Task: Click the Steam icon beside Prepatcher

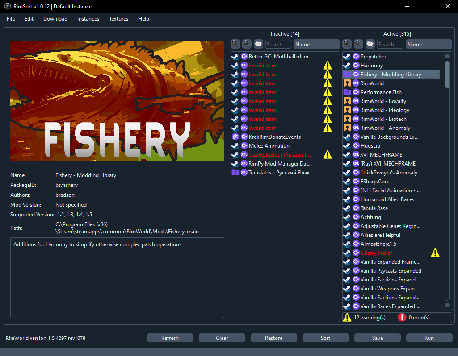Action: click(x=347, y=57)
